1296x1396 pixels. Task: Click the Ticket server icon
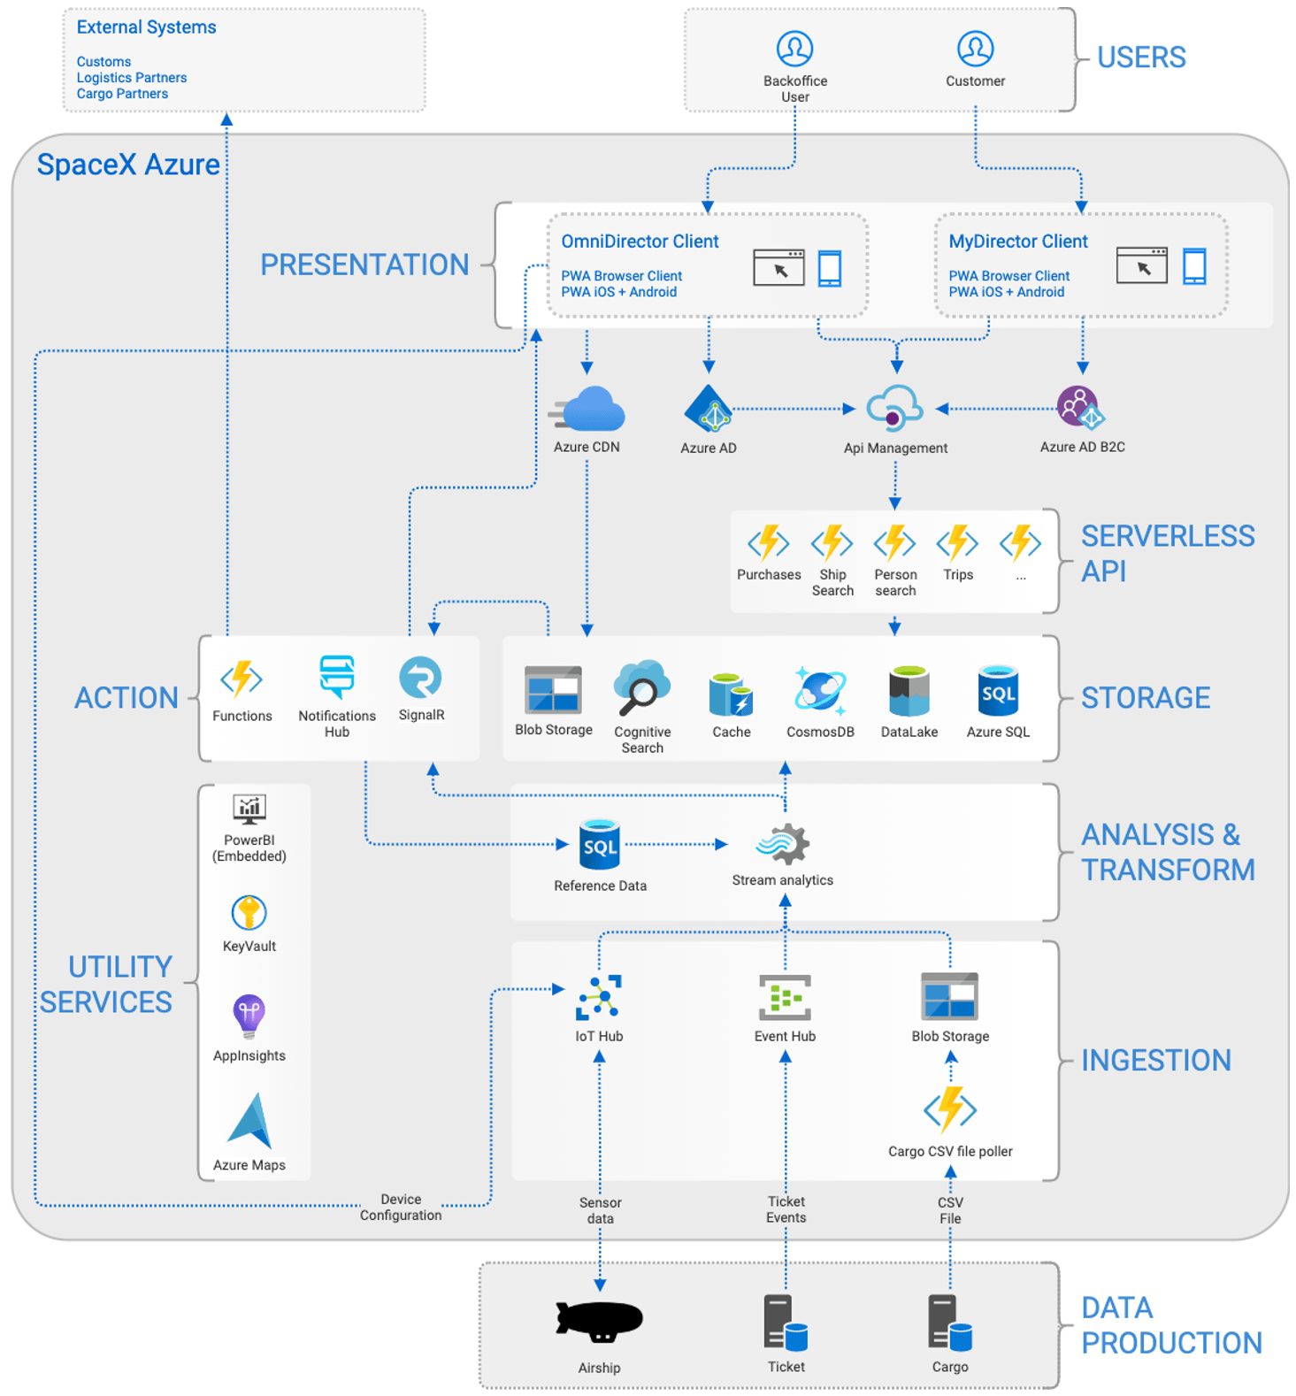point(786,1323)
